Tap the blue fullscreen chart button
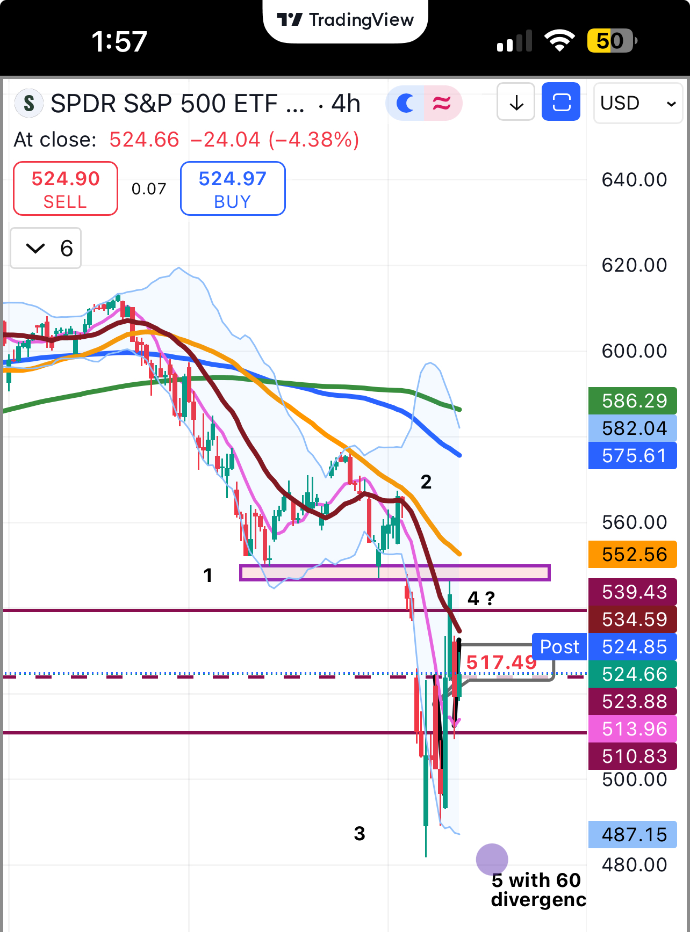Screen dimensions: 690x932 point(560,102)
